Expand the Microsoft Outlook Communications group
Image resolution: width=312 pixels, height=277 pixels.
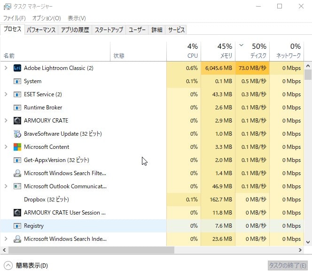click(x=6, y=186)
